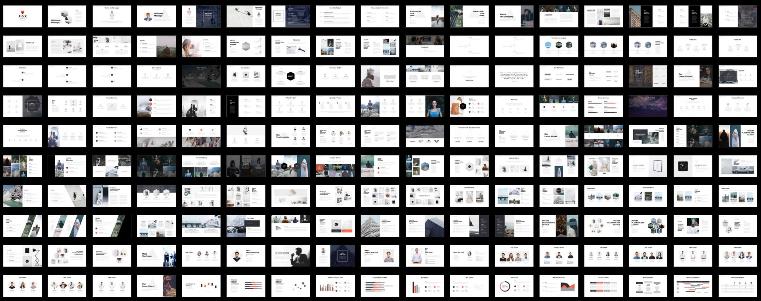761x301 pixels.
Task: Click the About The Company slide
Action: pyautogui.click(x=514, y=16)
